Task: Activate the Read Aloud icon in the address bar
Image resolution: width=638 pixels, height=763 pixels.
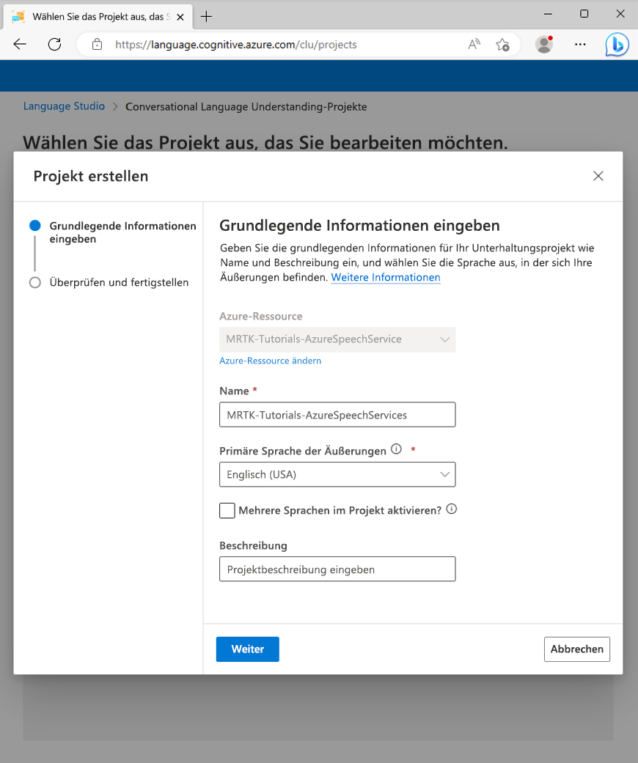Action: click(x=474, y=44)
